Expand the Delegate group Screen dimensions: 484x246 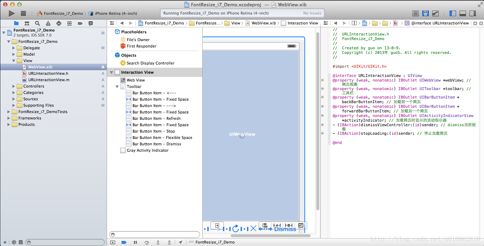point(14,48)
